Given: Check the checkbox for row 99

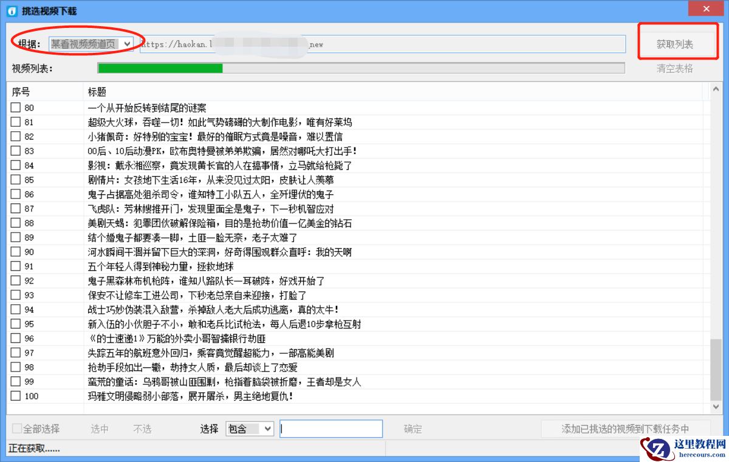Looking at the screenshot, I should coord(16,381).
